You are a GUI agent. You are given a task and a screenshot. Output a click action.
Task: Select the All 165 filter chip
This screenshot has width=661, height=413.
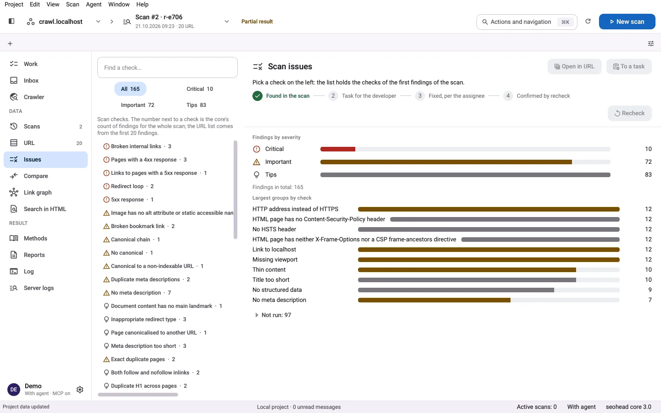(x=130, y=89)
